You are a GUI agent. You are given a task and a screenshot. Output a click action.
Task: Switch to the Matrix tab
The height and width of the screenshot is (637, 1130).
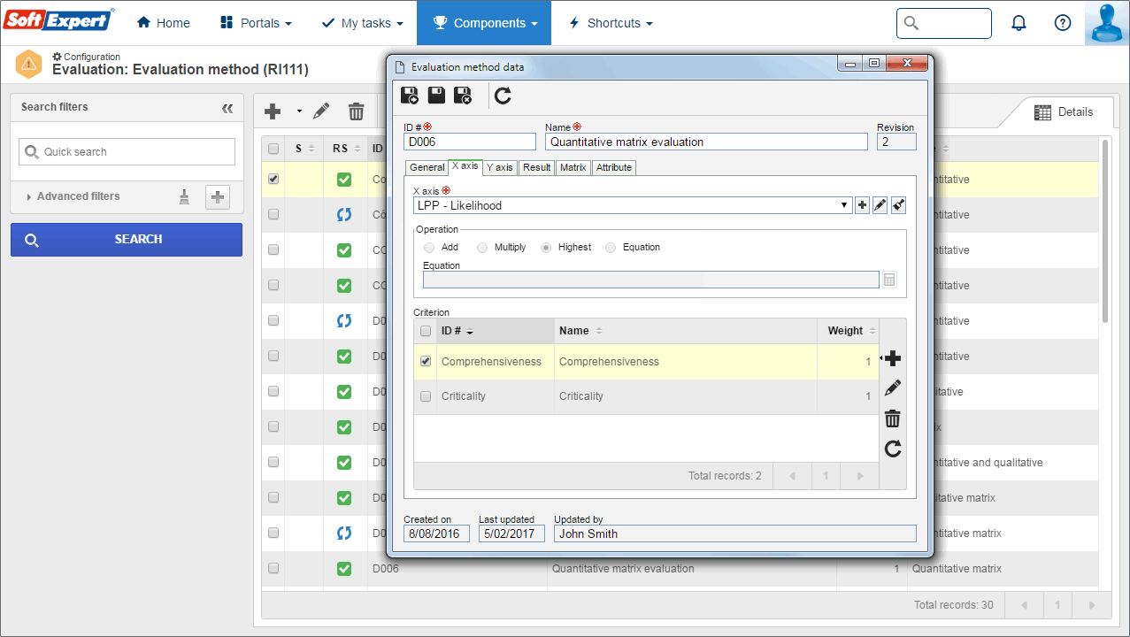tap(573, 167)
